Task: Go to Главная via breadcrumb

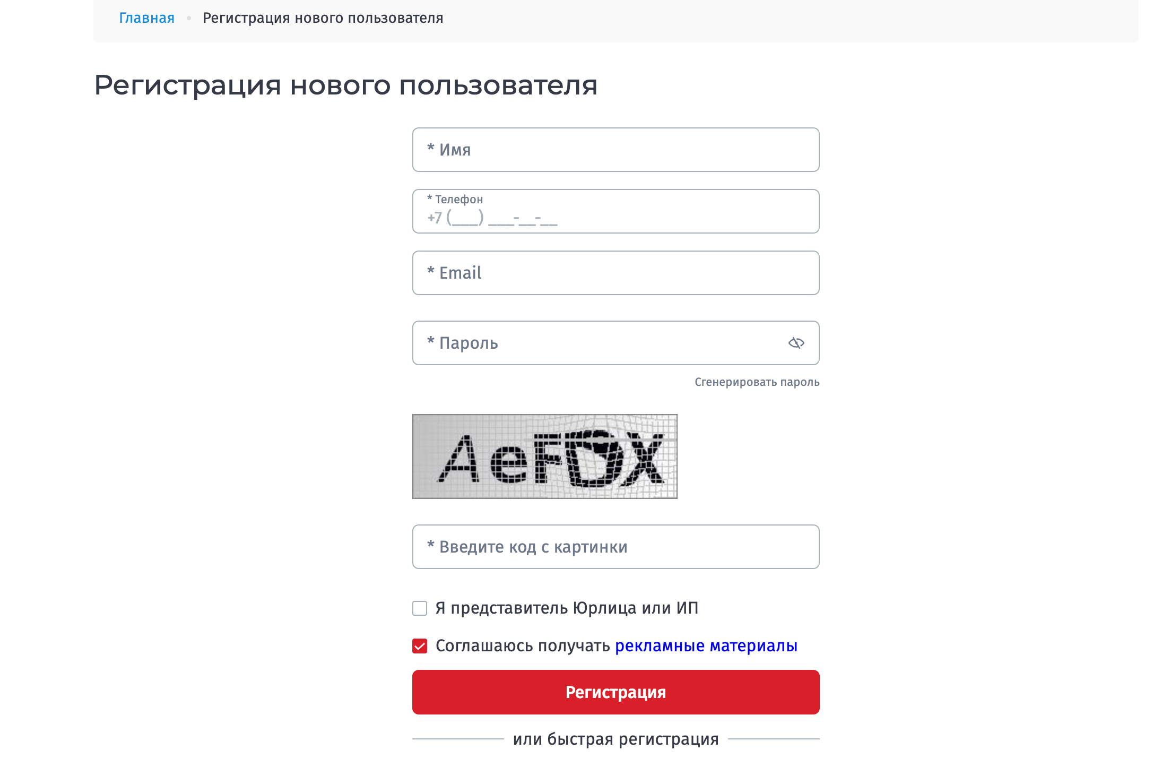Action: tap(146, 18)
